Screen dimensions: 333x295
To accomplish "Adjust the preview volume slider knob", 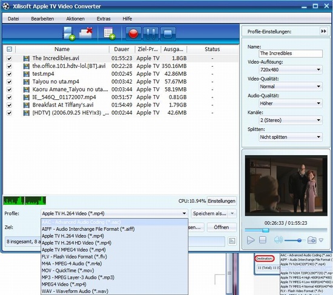I will [299, 240].
